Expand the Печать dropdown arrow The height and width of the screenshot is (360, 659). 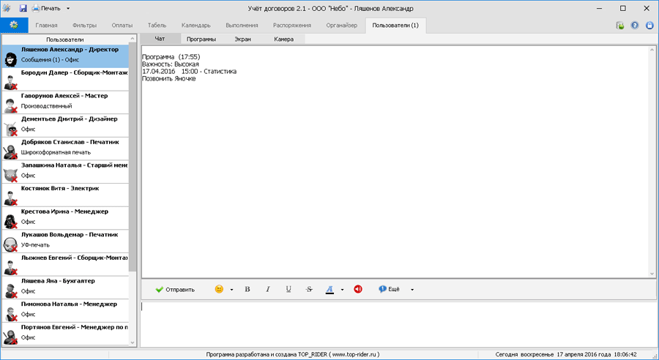point(68,8)
